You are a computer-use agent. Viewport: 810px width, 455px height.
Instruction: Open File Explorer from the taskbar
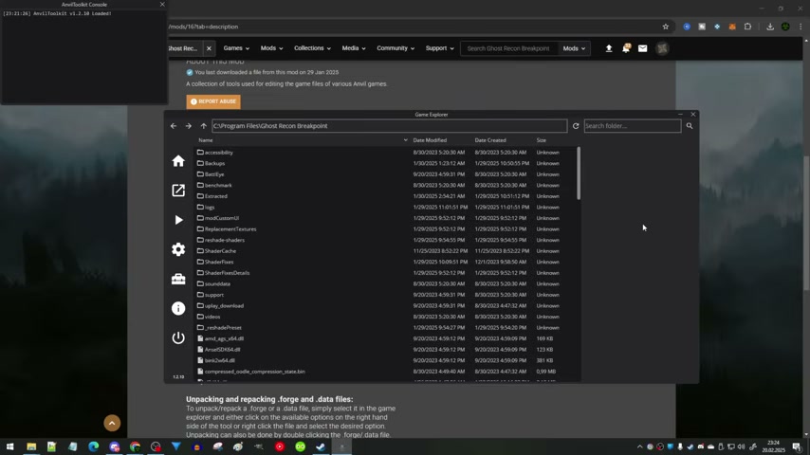[x=31, y=446]
